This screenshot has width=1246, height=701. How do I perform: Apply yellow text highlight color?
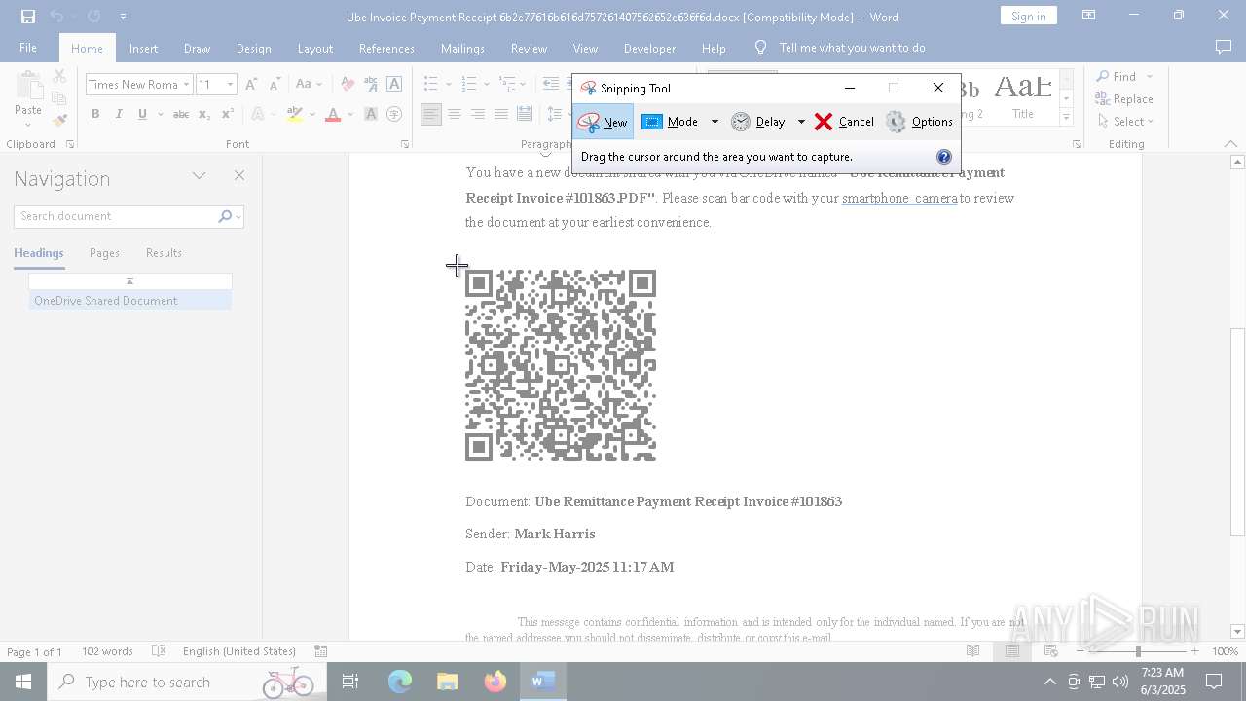(x=295, y=115)
